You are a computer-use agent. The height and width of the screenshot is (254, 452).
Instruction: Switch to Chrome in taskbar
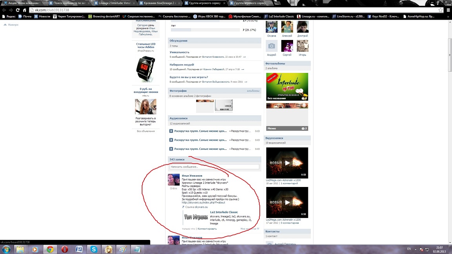point(50,249)
